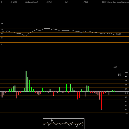Click the 3.37 value beside MR axis
This screenshot has width=129, height=129.
(119, 74)
